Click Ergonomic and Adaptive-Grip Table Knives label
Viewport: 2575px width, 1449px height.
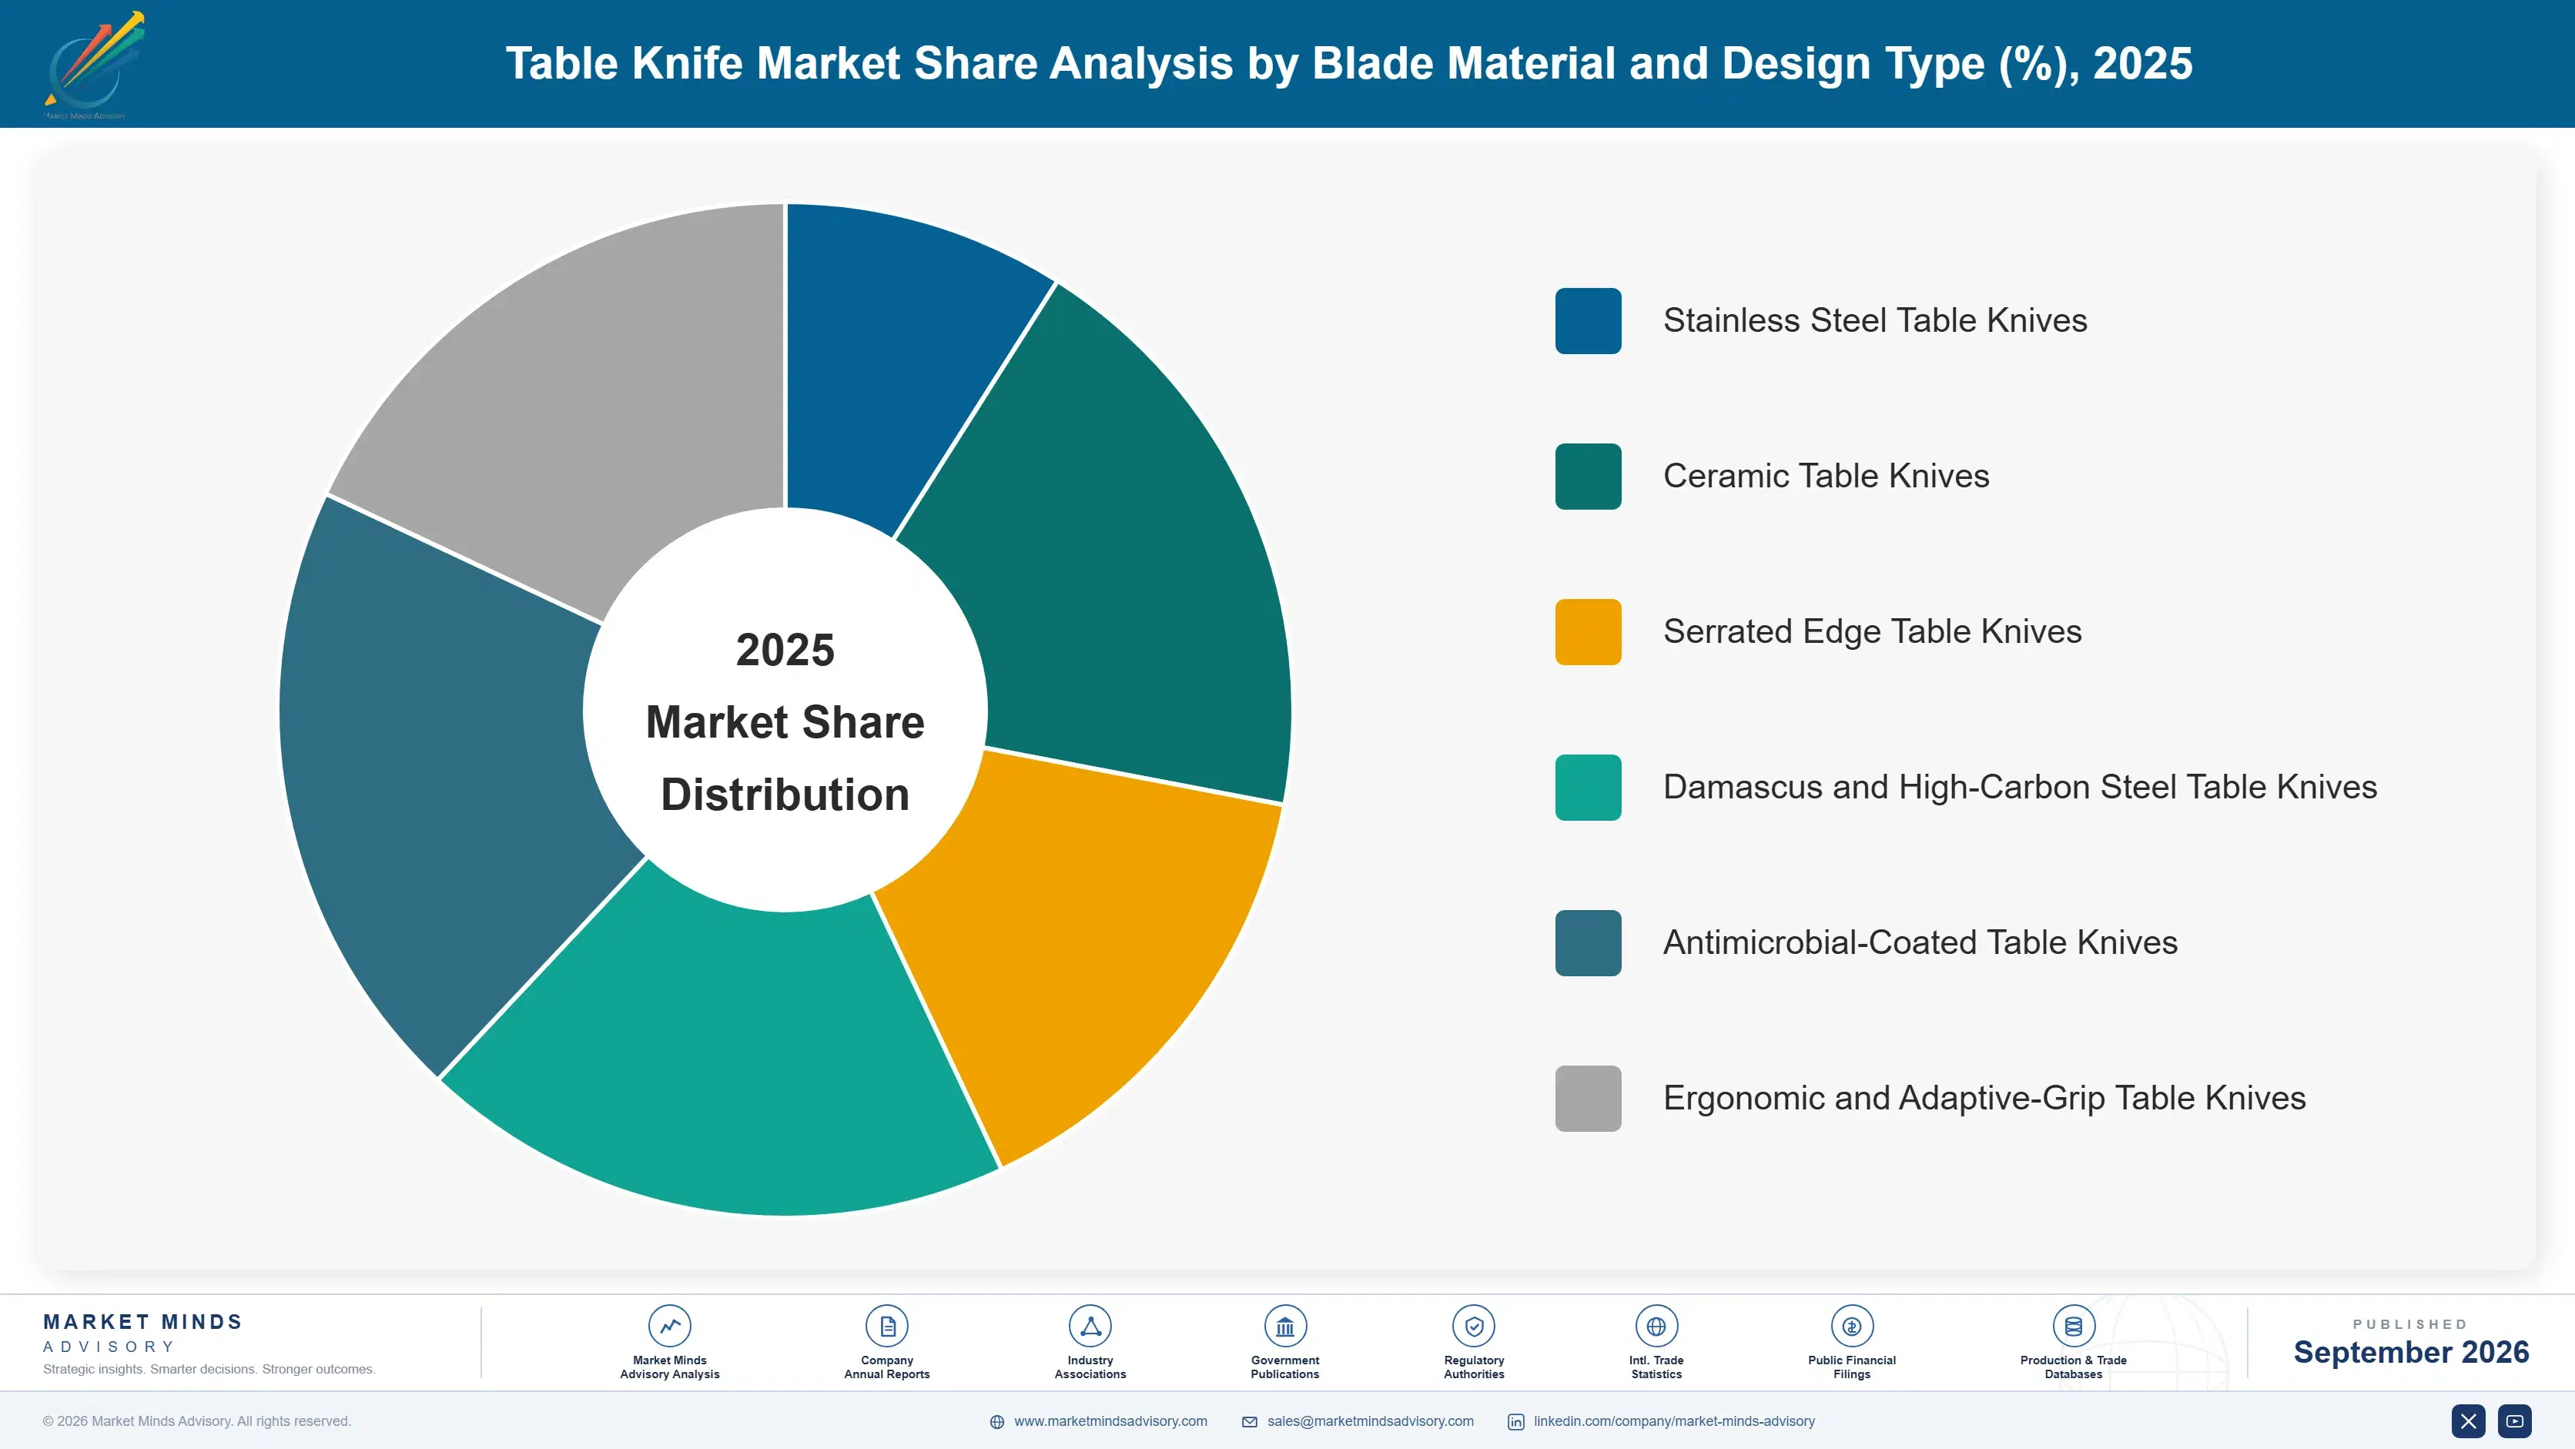pos(1984,1098)
